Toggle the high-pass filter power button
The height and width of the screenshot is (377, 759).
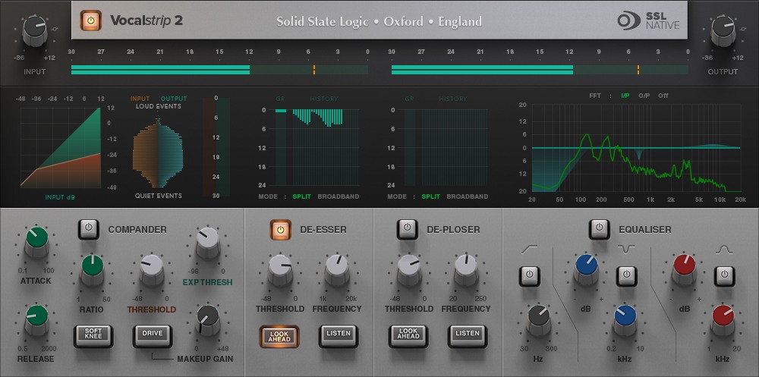click(x=529, y=275)
